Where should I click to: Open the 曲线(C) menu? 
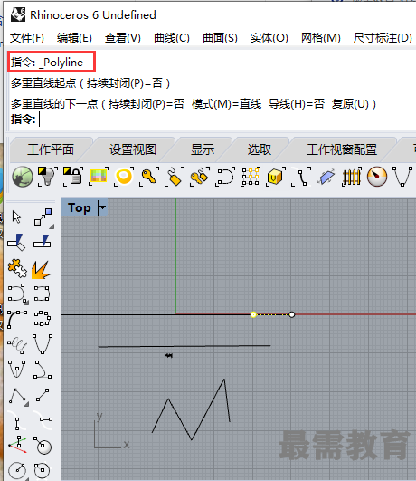pos(172,38)
